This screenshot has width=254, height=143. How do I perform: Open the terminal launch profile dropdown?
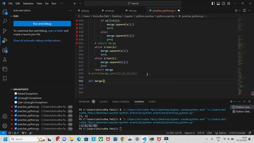click(235, 102)
